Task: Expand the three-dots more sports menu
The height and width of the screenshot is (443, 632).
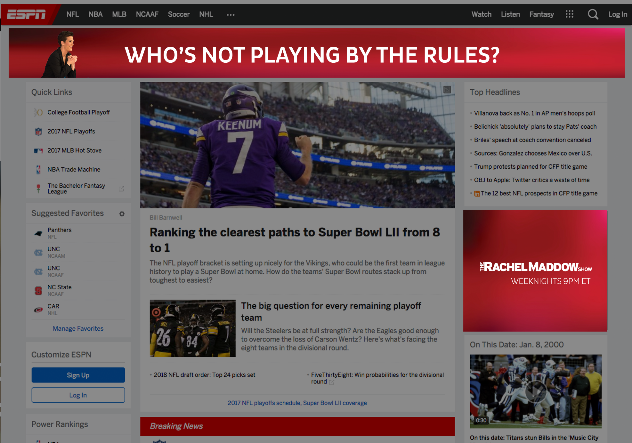Action: point(231,15)
